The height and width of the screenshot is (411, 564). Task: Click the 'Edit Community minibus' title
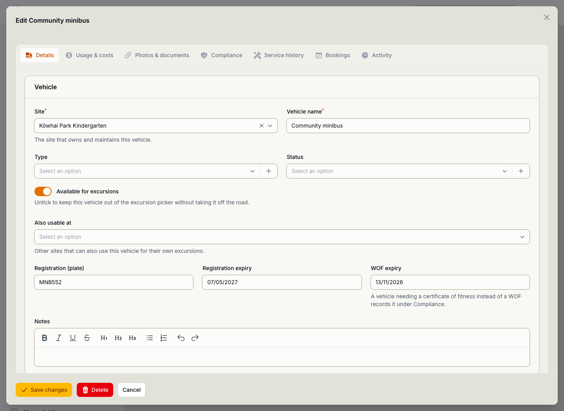[x=52, y=20]
